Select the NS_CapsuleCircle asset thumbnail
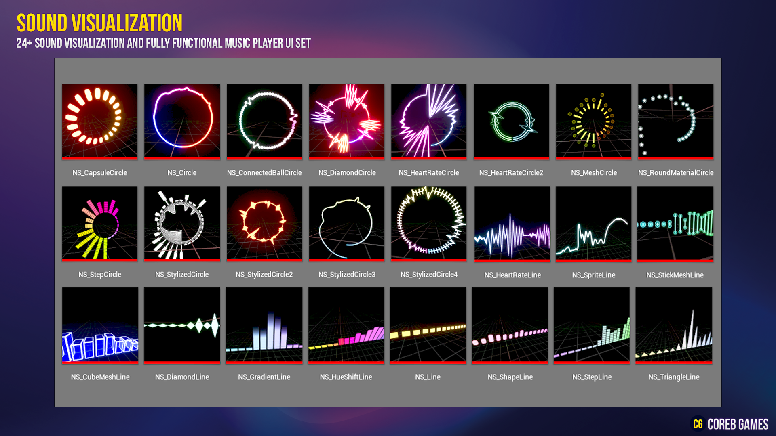 [99, 121]
